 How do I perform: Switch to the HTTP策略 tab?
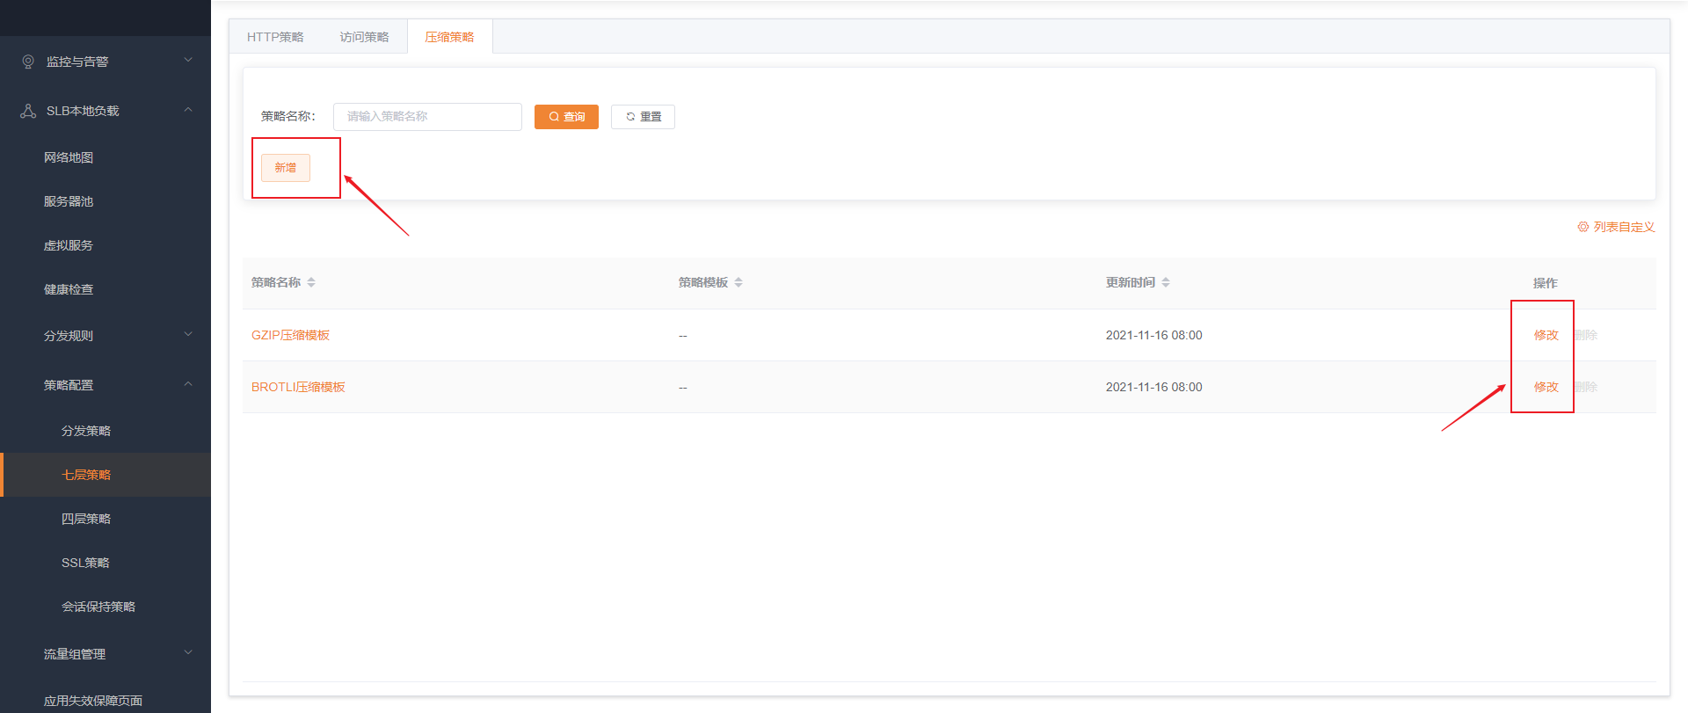click(x=275, y=37)
